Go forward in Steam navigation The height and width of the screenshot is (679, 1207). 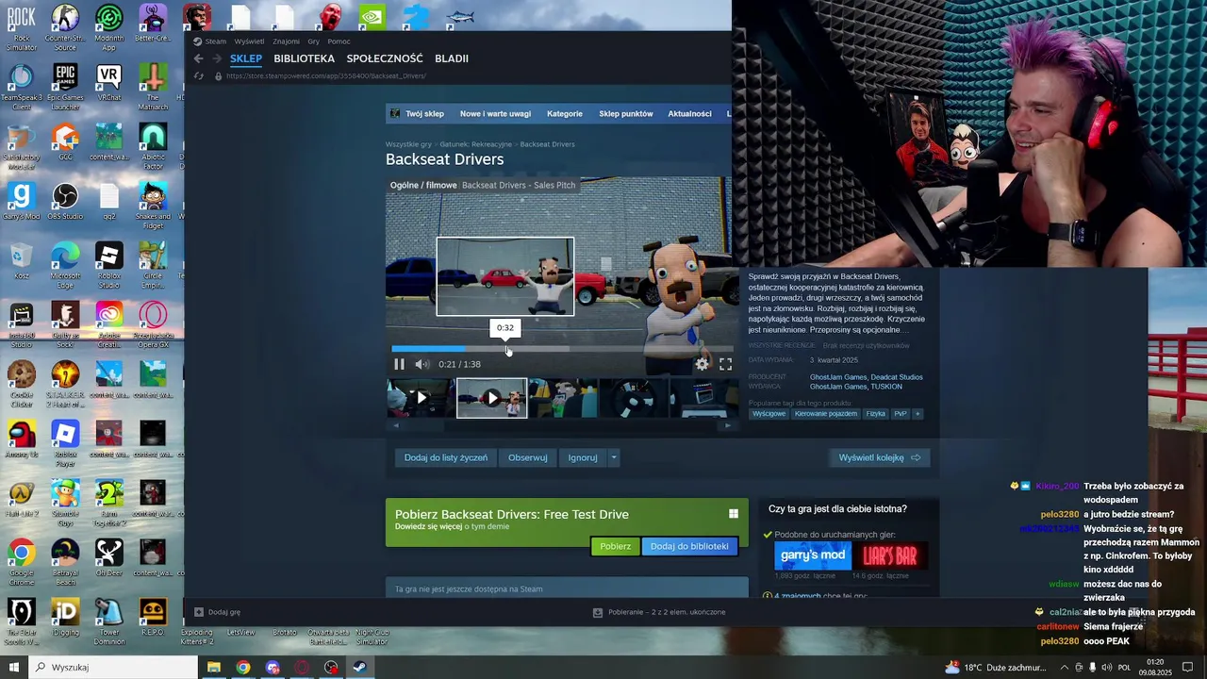[x=216, y=58]
